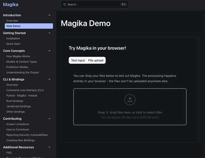The image size is (205, 158).
Task: Open the Installation page
Action: pos(13,39)
